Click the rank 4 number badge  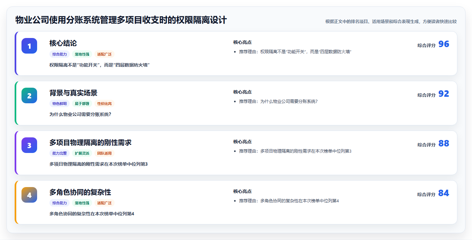pyautogui.click(x=29, y=195)
